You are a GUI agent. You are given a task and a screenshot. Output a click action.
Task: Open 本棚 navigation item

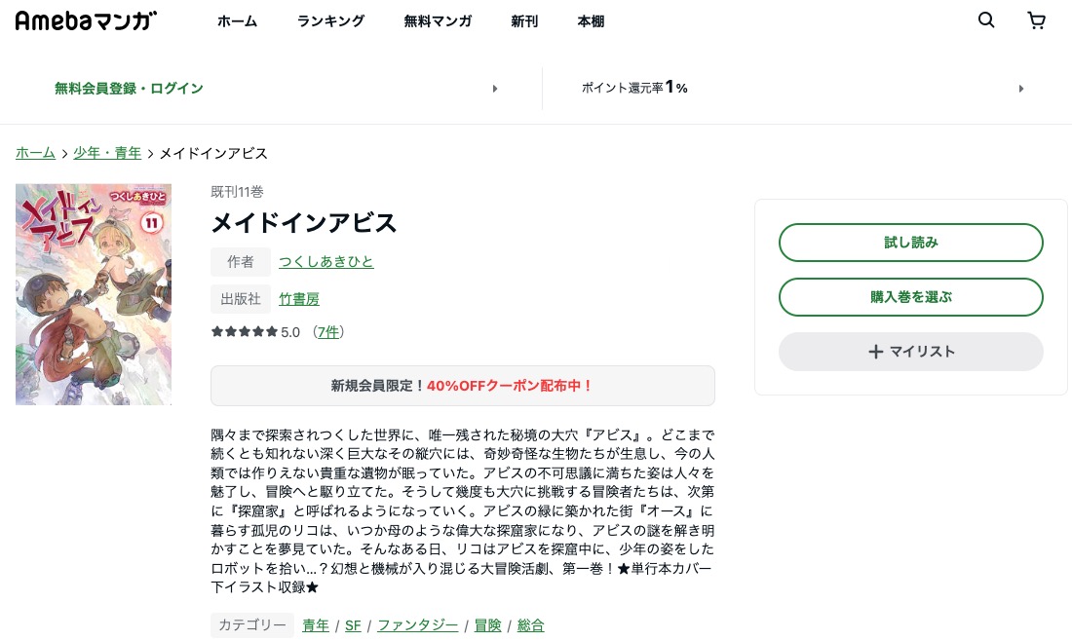click(x=591, y=21)
